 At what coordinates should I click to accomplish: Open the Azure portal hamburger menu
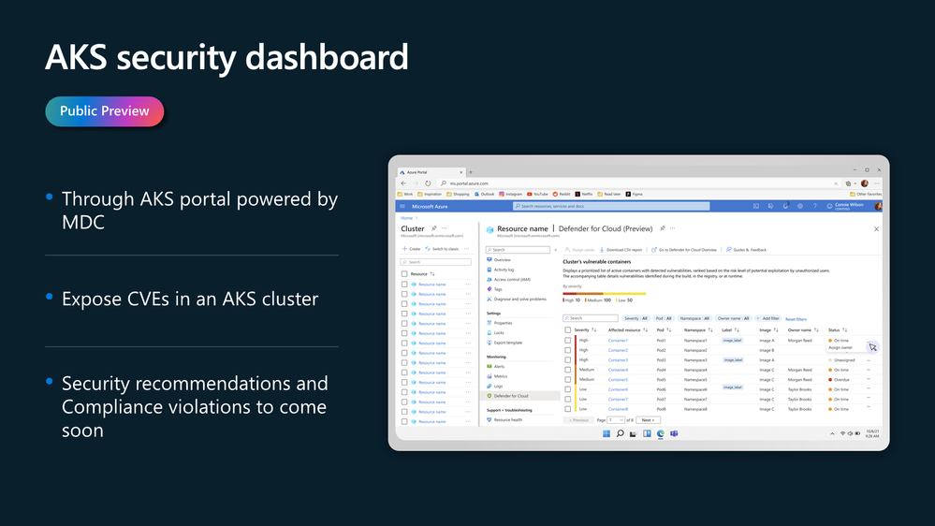click(x=402, y=206)
